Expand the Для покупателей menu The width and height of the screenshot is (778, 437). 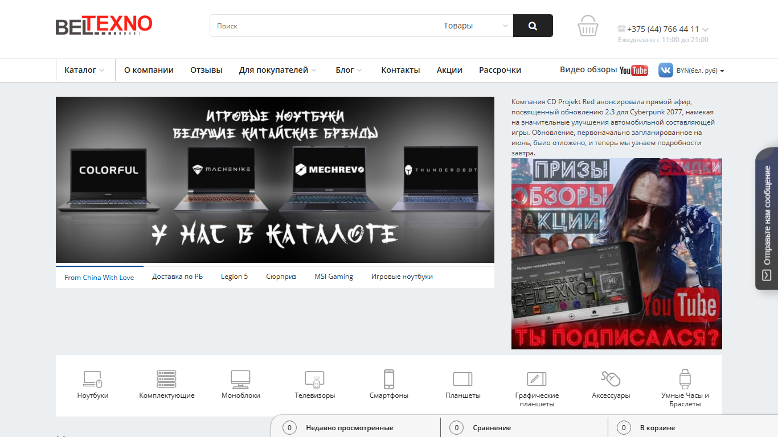(x=278, y=70)
